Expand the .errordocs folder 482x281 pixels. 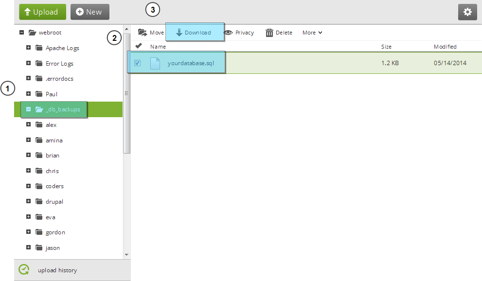[28, 78]
